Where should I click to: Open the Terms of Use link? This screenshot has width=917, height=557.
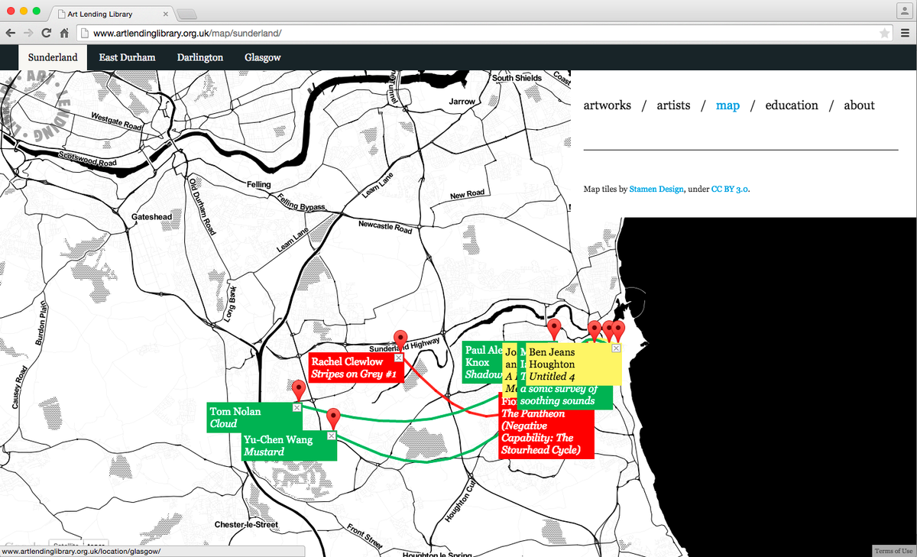[x=893, y=551]
